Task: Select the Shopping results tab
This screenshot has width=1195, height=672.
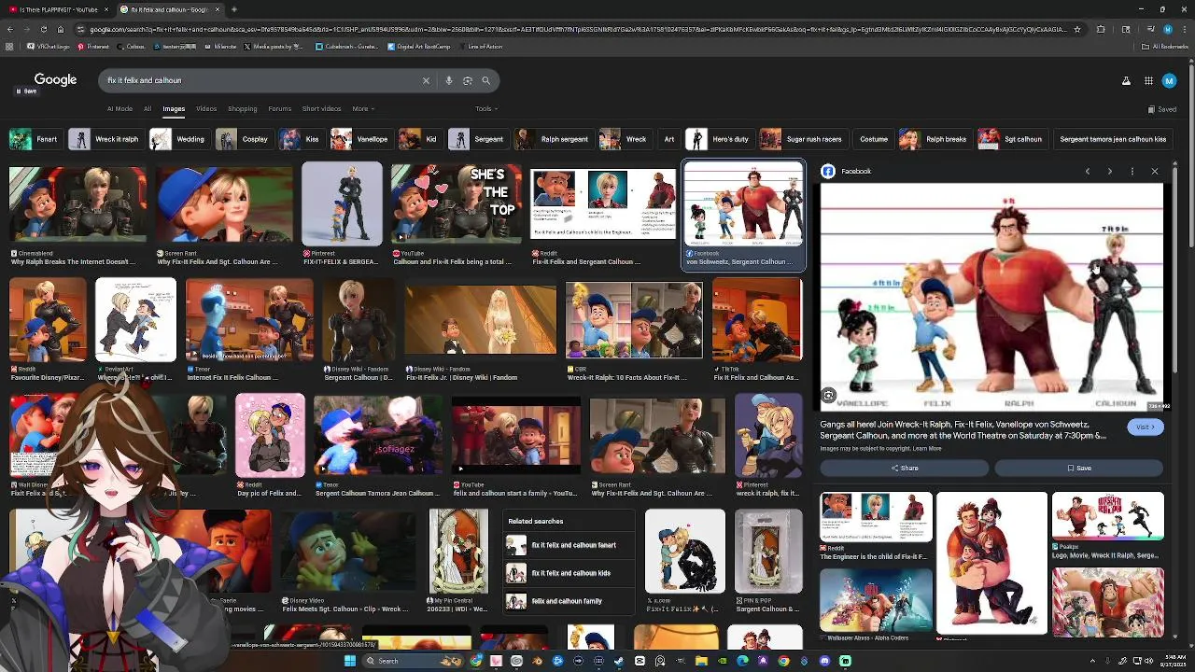Action: [243, 109]
